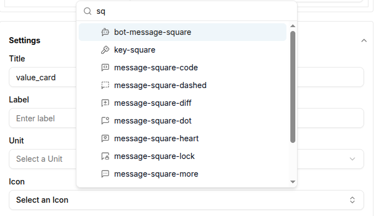Choose the message-square-lock list entry
The image size is (379, 216).
182,156
